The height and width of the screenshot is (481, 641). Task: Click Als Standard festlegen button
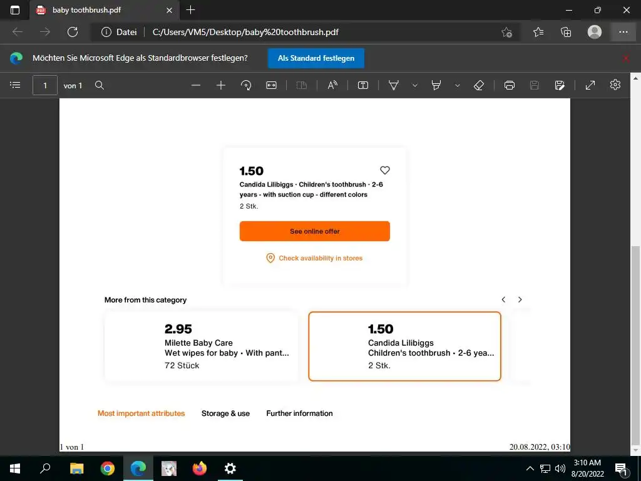[x=316, y=58]
